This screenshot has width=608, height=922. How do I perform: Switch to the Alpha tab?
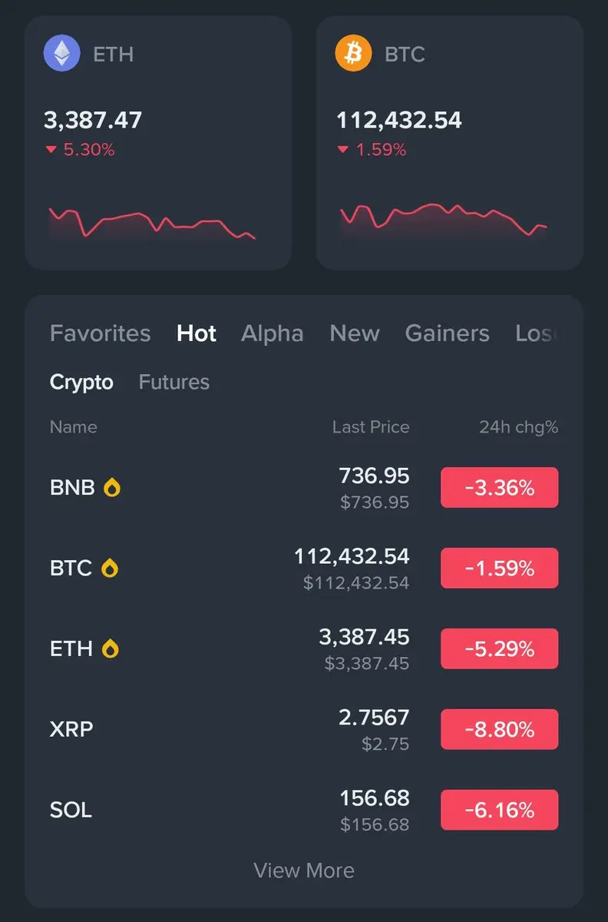click(273, 333)
